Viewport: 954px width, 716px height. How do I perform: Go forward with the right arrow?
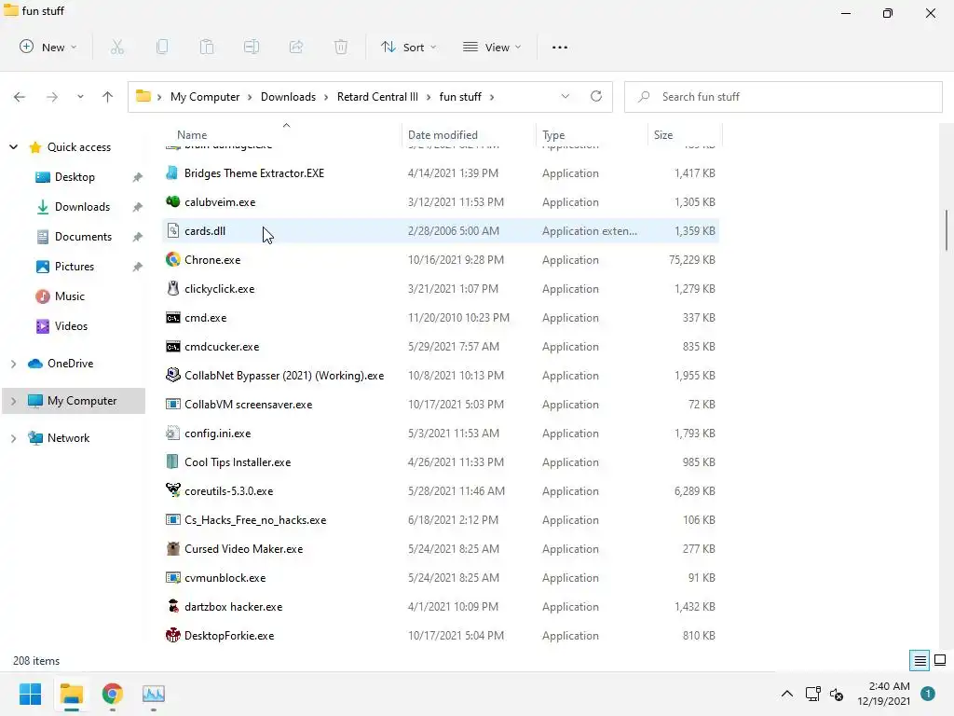(52, 97)
